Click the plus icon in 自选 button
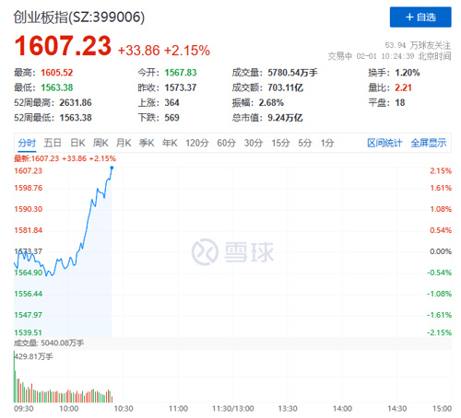Image resolution: width=461 pixels, height=418 pixels. click(409, 17)
